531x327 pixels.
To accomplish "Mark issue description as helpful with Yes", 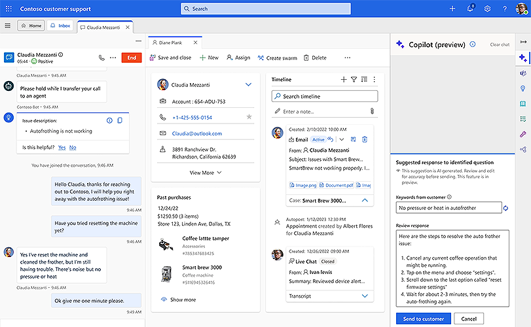I will (x=62, y=147).
